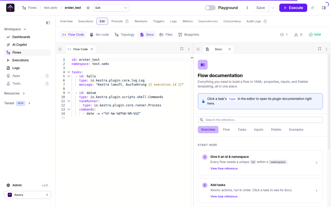Open the Concurrency tab
The height and width of the screenshot is (207, 331).
(232, 21)
